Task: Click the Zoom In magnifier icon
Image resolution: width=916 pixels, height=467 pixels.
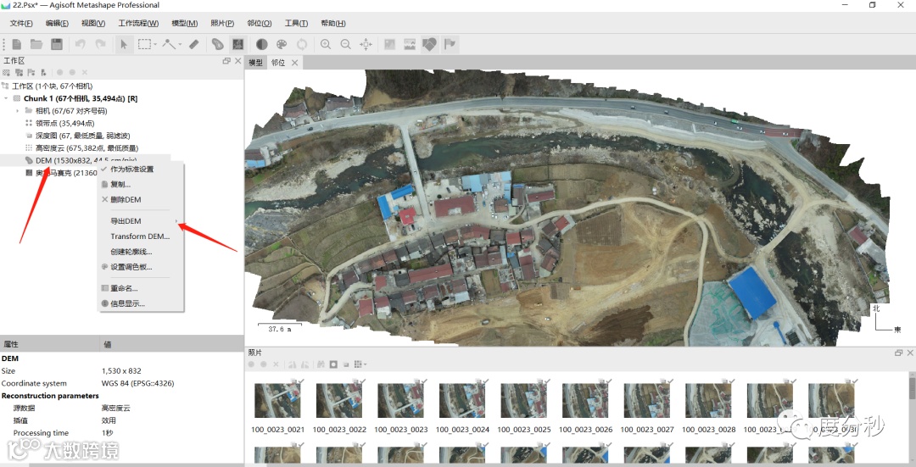Action: point(325,44)
